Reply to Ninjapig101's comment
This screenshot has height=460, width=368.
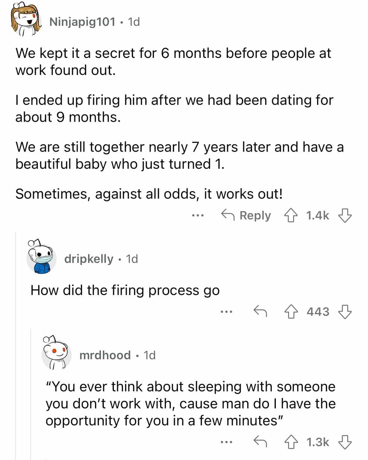tap(246, 216)
